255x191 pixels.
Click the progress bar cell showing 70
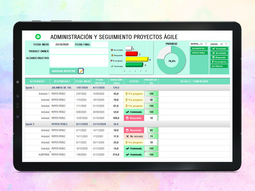tap(151, 137)
